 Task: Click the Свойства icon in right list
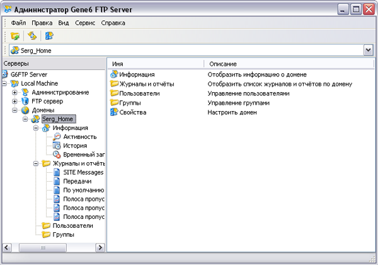tap(114, 112)
